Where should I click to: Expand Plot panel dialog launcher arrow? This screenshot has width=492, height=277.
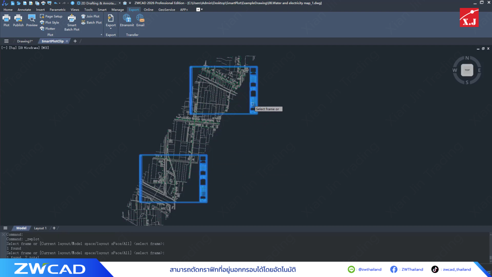101,35
